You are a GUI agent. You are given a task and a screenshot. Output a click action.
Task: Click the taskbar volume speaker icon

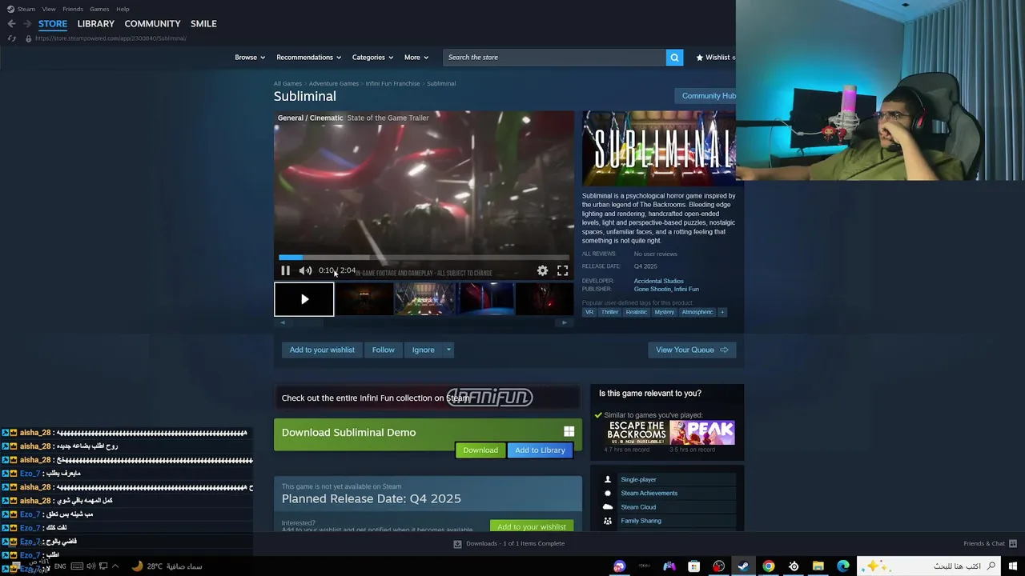pyautogui.click(x=90, y=566)
